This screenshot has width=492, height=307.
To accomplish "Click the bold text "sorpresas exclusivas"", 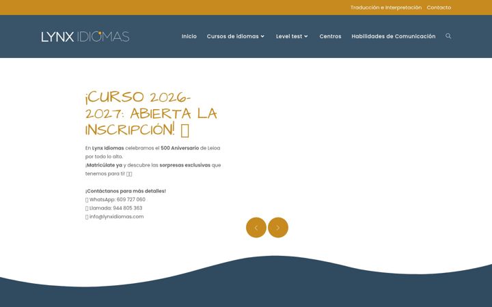I will click(x=184, y=165).
